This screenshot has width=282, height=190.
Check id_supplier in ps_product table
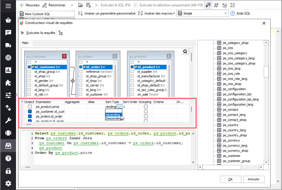point(132,72)
